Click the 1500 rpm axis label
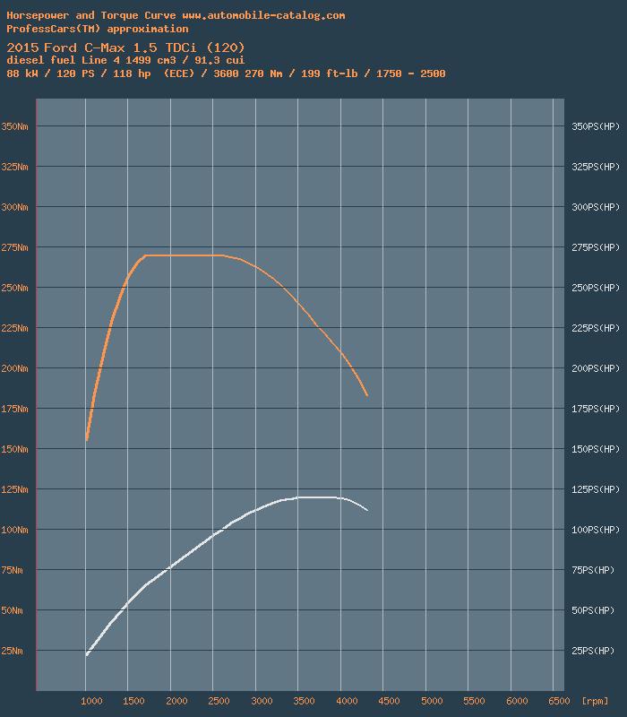Viewport: 627px width, 717px height. [x=133, y=701]
